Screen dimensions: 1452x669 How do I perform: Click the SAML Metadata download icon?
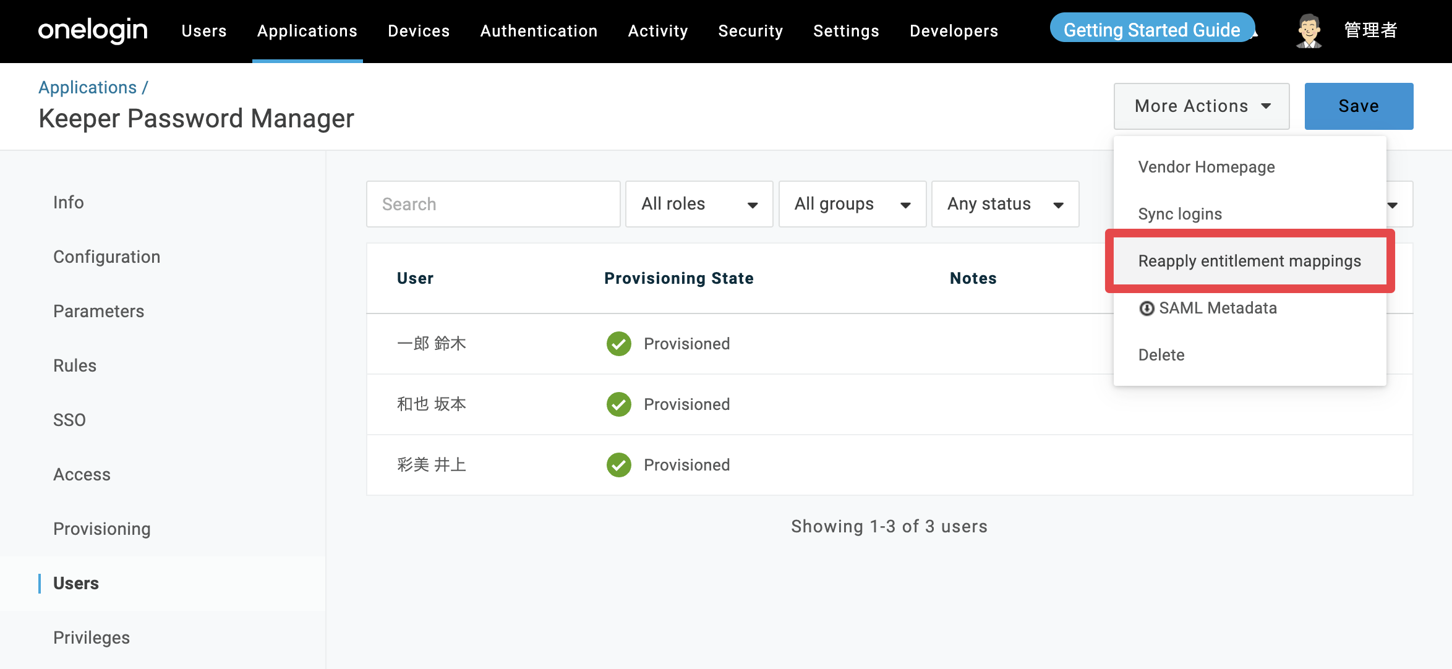coord(1147,308)
